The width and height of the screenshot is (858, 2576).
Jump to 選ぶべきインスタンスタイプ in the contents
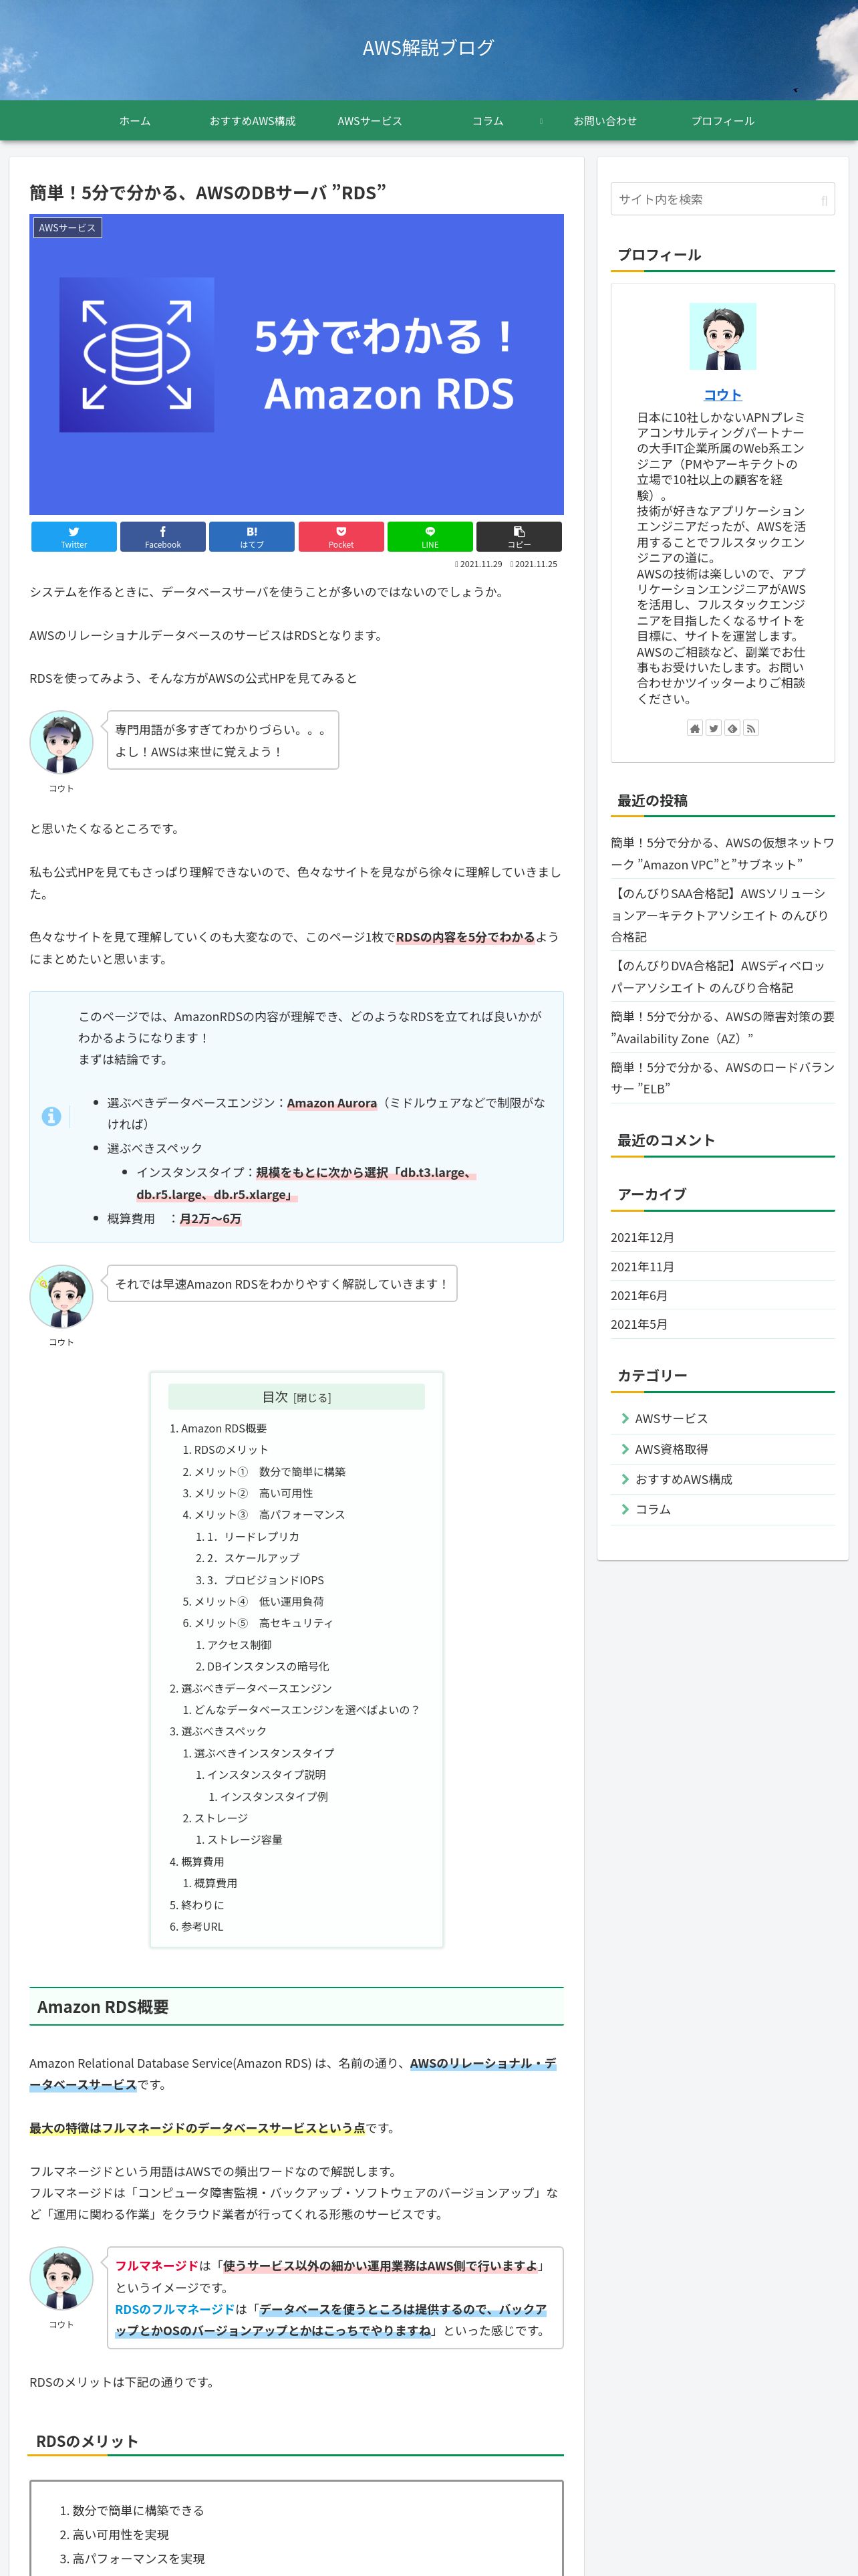(x=264, y=1753)
